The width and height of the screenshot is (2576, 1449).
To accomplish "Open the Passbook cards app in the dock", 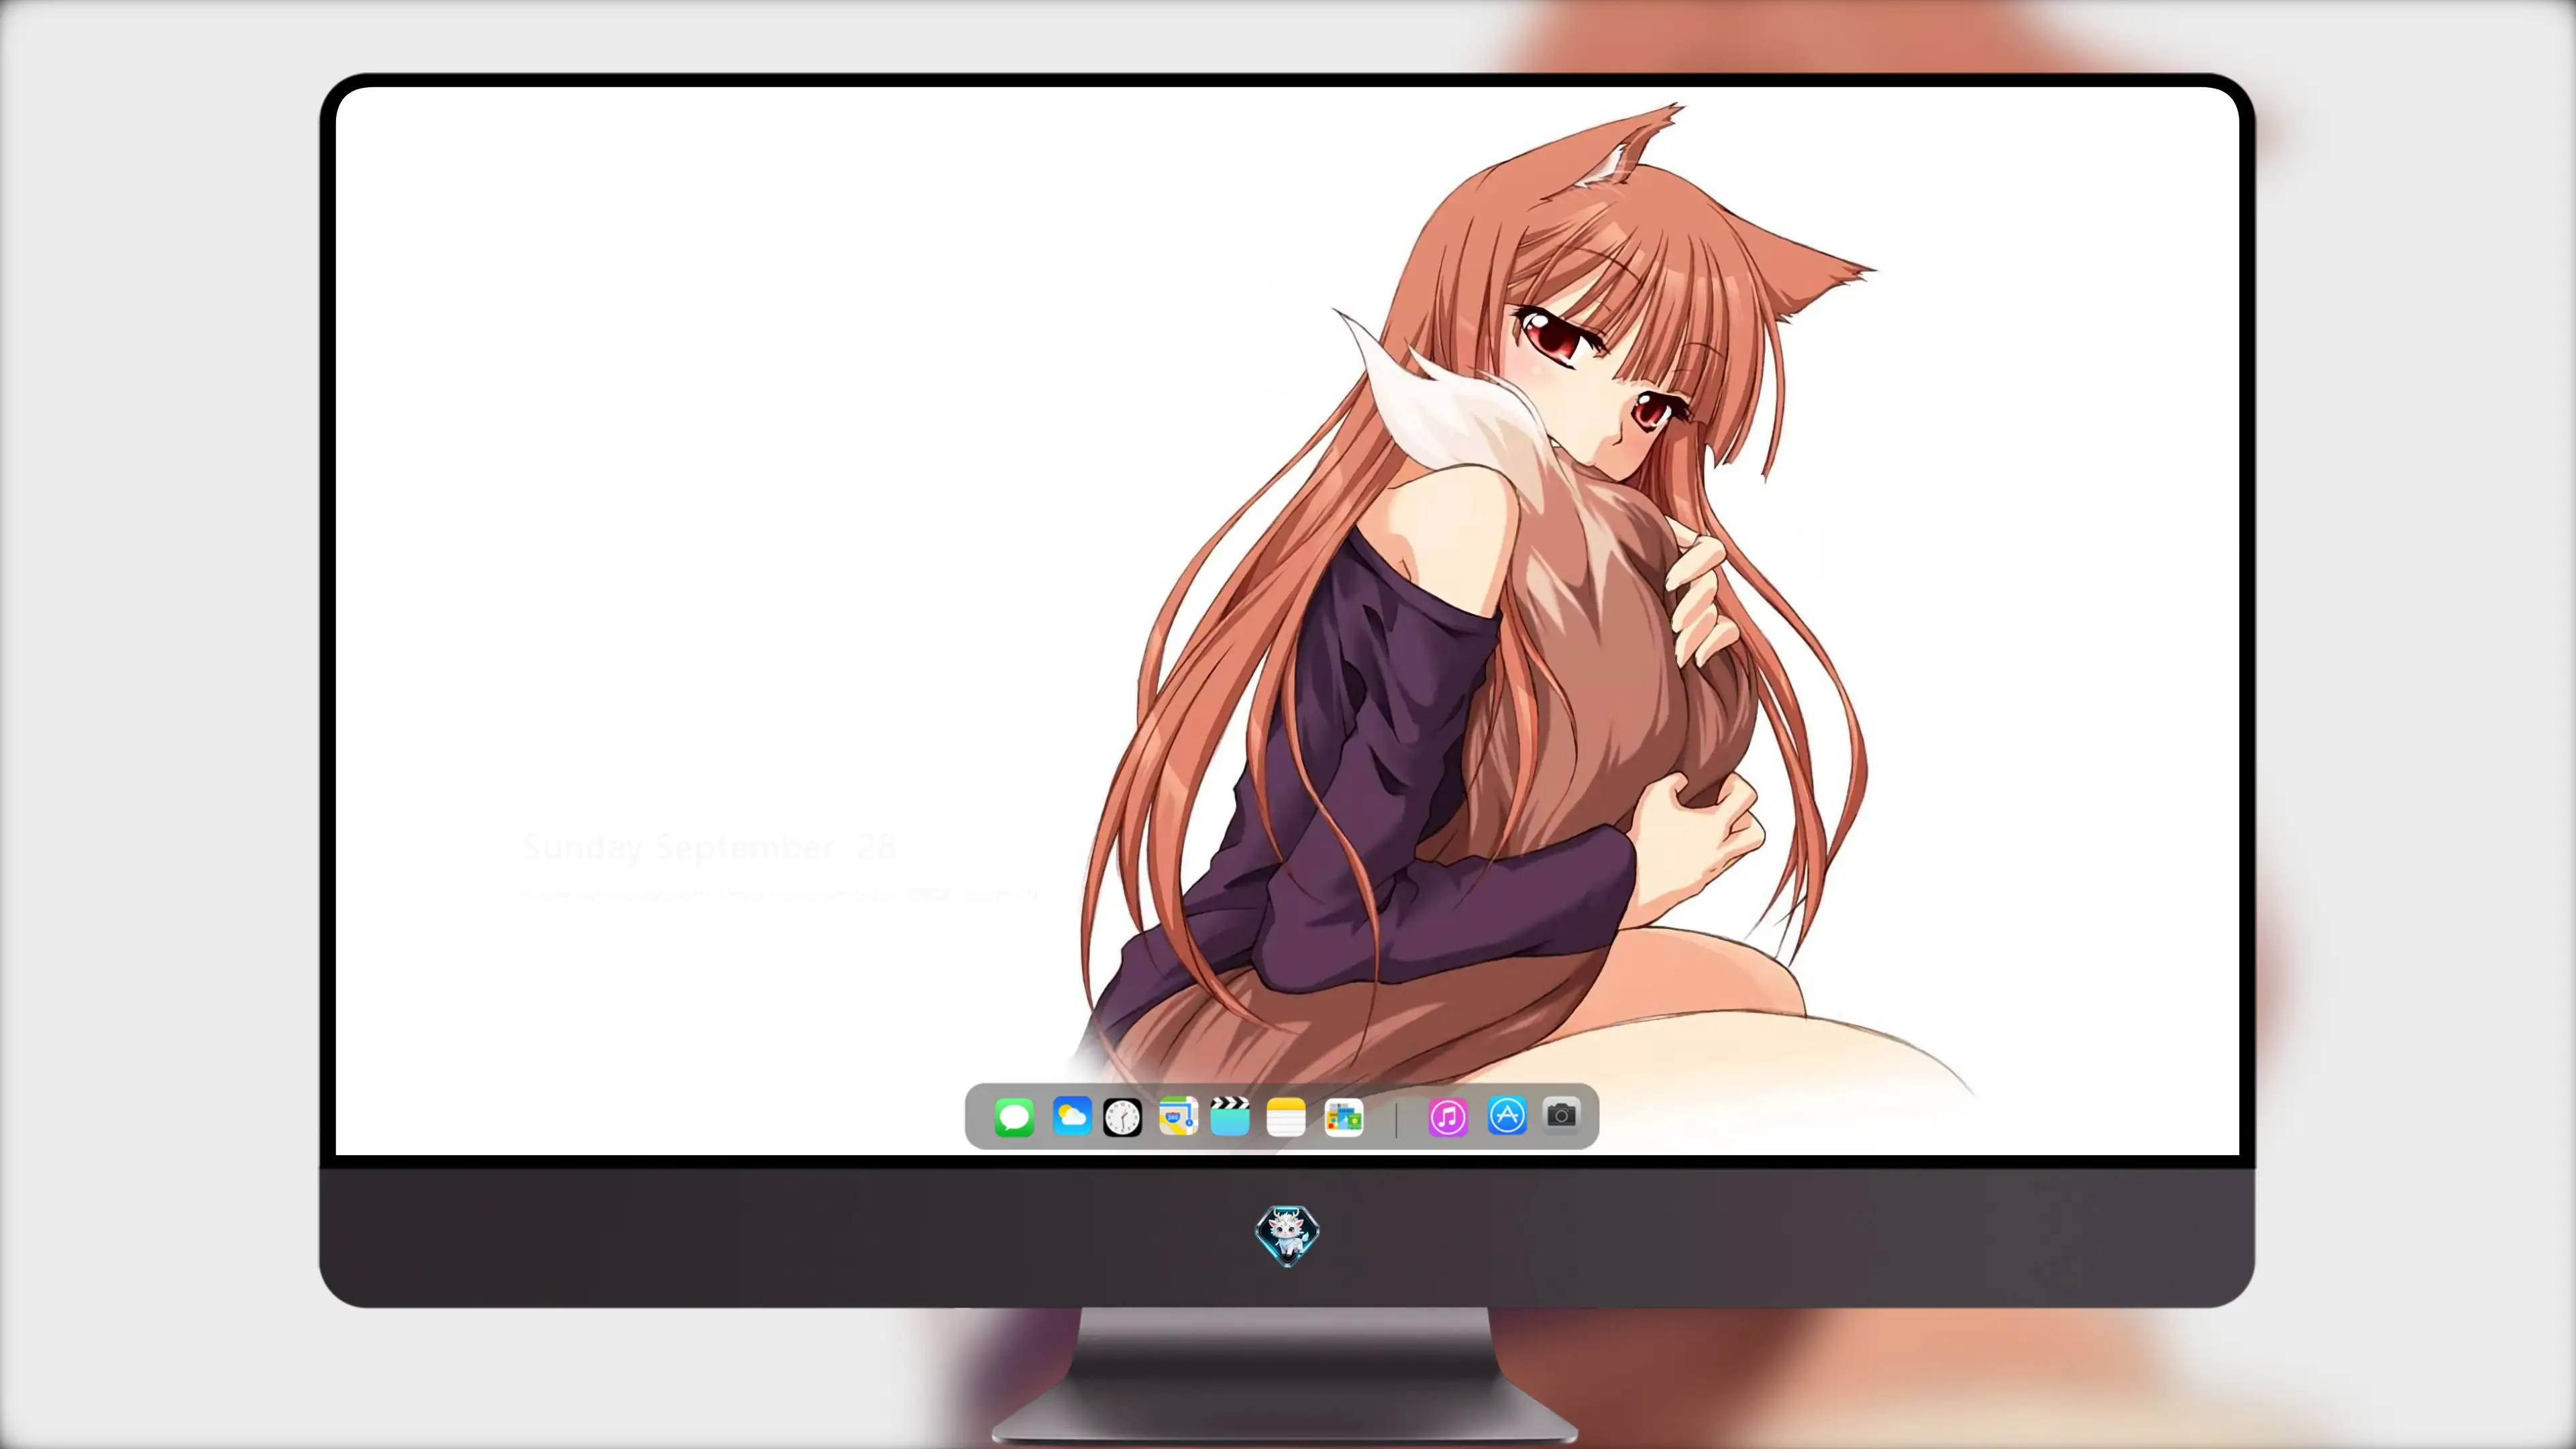I will 1343,1117.
